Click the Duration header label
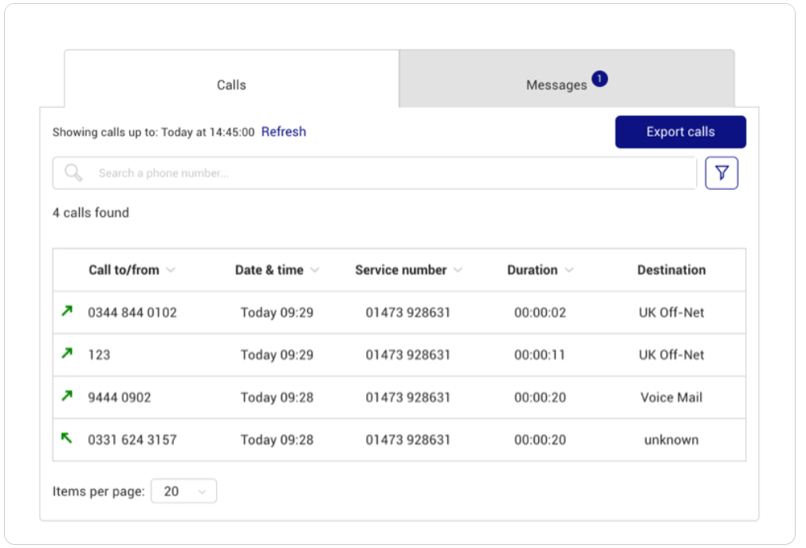 [x=532, y=270]
